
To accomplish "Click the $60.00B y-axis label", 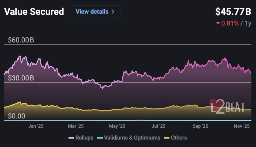I will pos(21,40).
